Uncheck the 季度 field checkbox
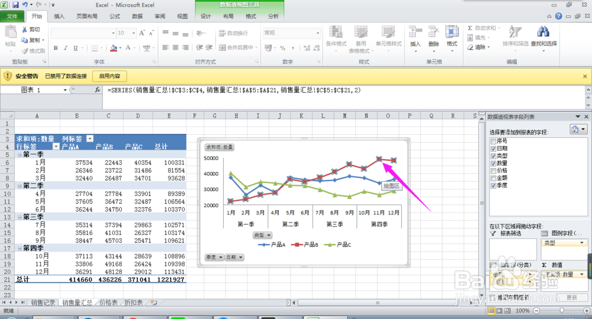Image resolution: width=592 pixels, height=319 pixels. pyautogui.click(x=493, y=185)
